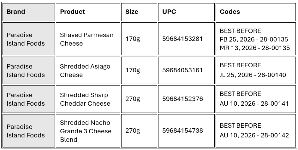Click the Size header cell
The width and height of the screenshot is (298, 150).
(132, 12)
